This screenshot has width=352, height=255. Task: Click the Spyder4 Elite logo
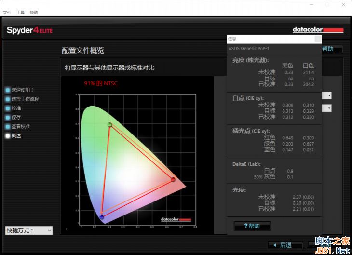tap(29, 30)
